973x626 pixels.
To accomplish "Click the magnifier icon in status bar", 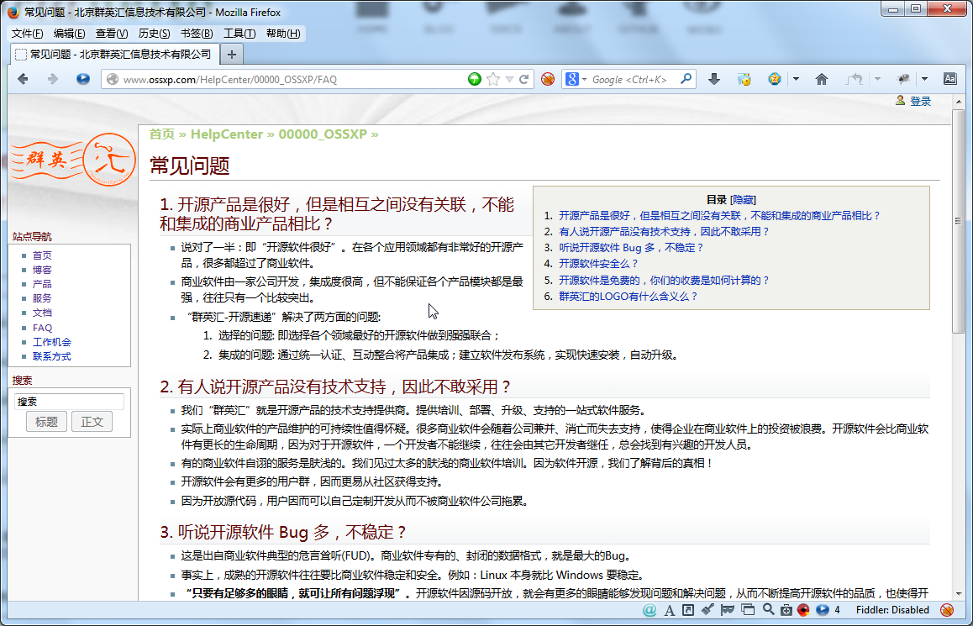I will (768, 609).
